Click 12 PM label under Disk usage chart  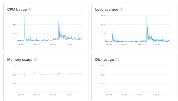click(x=158, y=95)
